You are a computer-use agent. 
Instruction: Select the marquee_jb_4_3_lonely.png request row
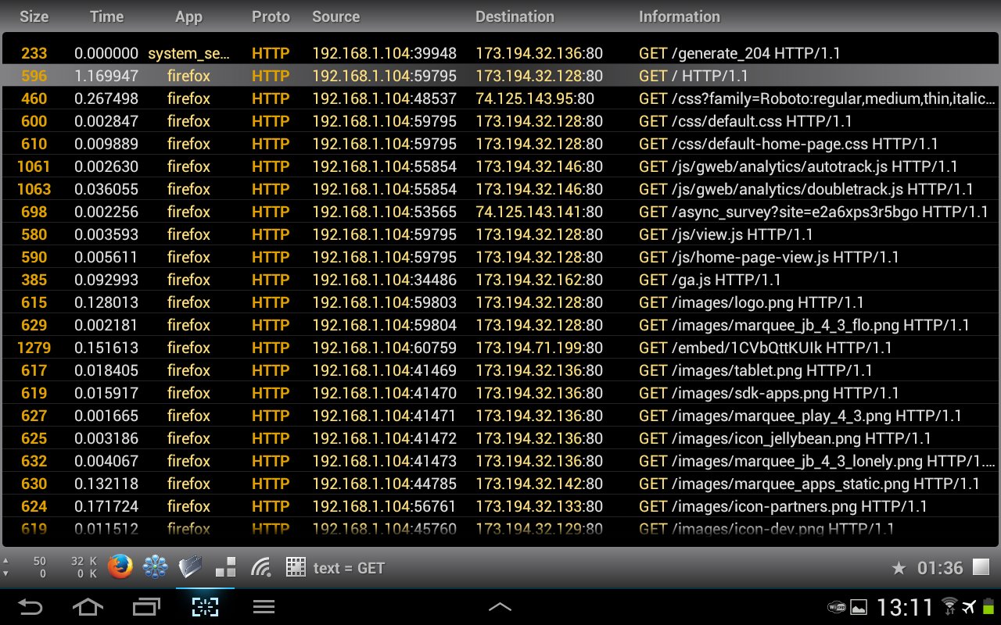click(500, 461)
